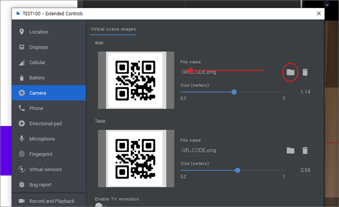Click the Wall size slider handle
This screenshot has height=207, width=339.
[x=234, y=92]
